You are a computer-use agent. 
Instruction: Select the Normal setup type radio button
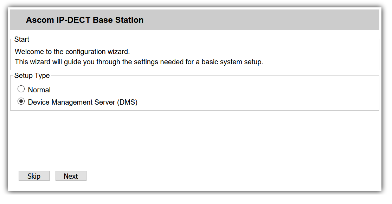click(21, 89)
